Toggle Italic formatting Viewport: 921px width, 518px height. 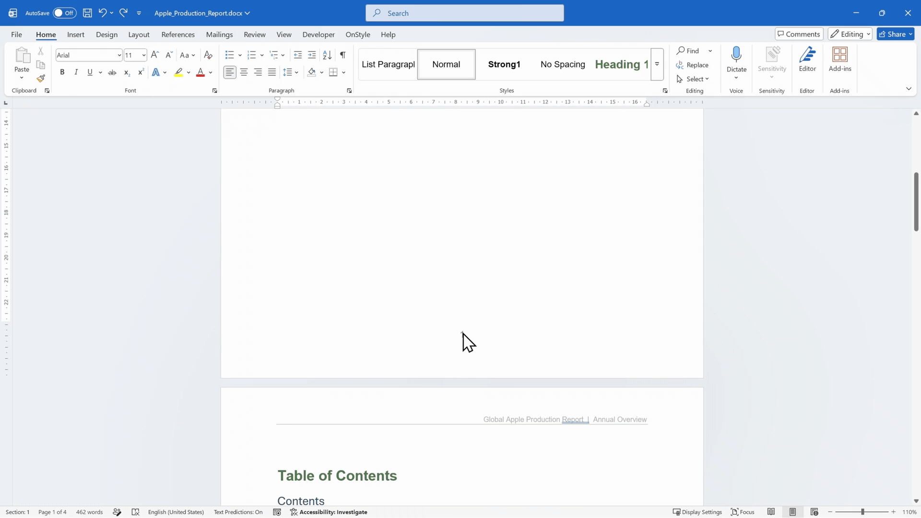(76, 72)
